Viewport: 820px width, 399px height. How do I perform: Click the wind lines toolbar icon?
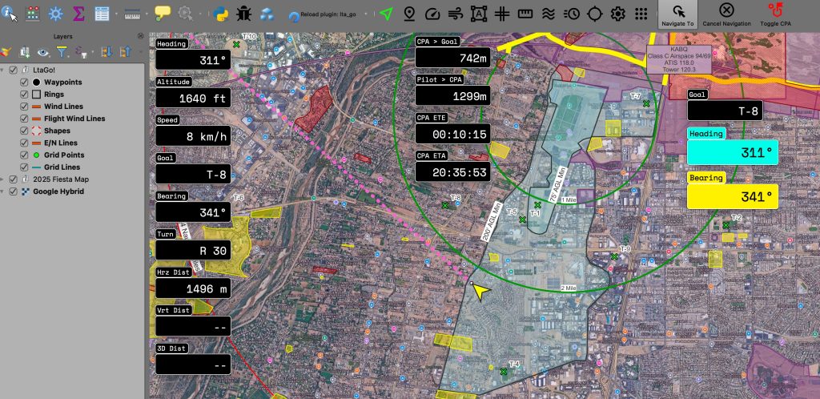[x=456, y=14]
